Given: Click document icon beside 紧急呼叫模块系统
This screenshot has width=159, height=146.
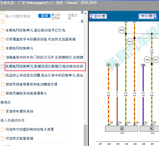Looking at the screenshot, I should click(x=3, y=112).
